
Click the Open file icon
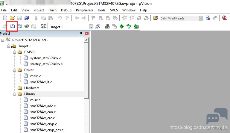[12, 18]
